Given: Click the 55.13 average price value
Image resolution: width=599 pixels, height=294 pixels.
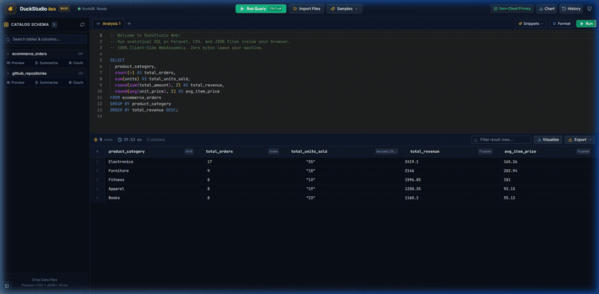Looking at the screenshot, I should (510, 198).
